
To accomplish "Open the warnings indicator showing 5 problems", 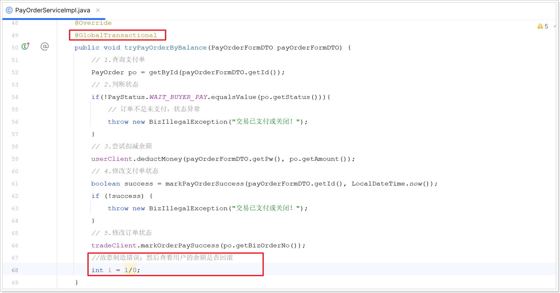I will click(543, 26).
